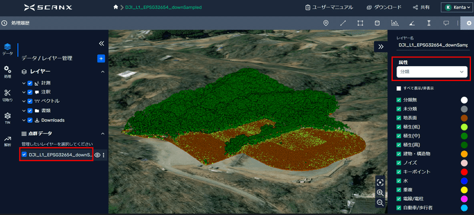This screenshot has height=215, width=474.
Task: Fit view using the focus frame icon
Action: [x=380, y=182]
